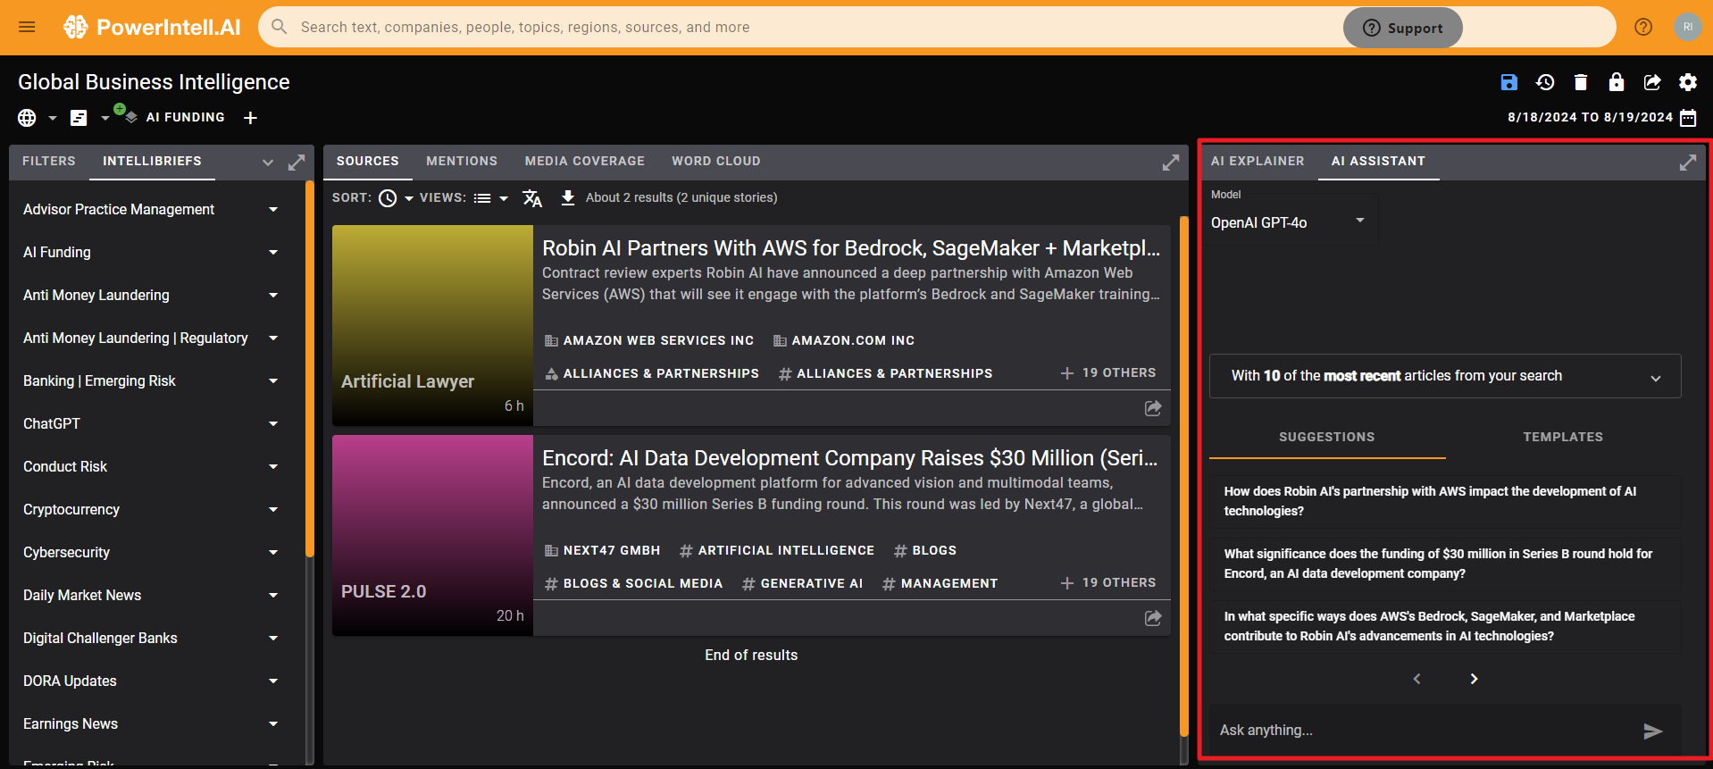Send the Ask anything message
1713x769 pixels.
tap(1653, 731)
